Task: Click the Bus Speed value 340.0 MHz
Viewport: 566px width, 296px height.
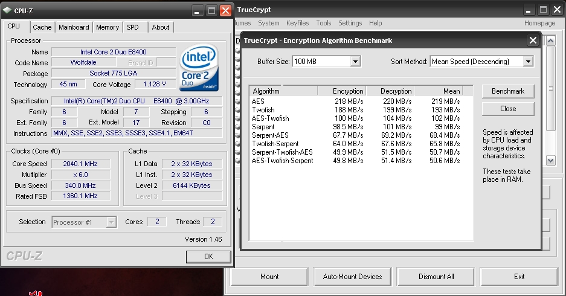Action: [x=80, y=185]
